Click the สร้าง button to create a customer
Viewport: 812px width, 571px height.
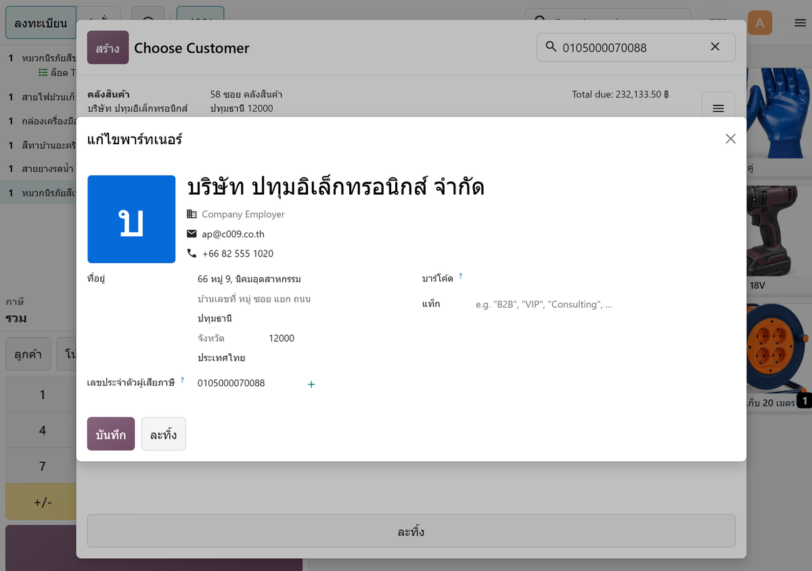[x=108, y=47]
